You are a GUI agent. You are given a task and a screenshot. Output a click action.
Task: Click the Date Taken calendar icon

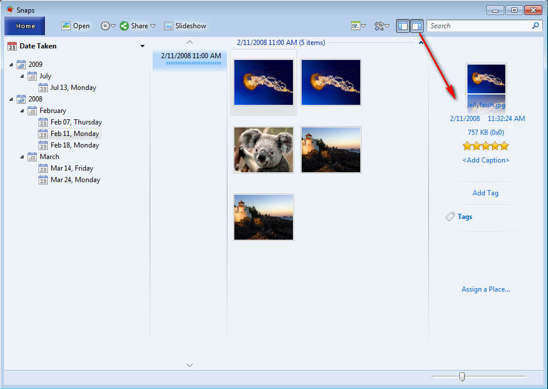(x=12, y=46)
